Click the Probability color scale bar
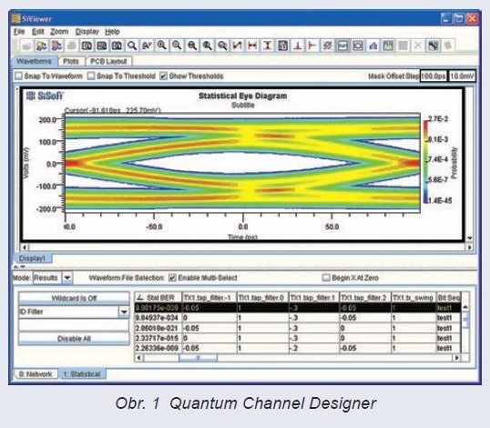 point(426,162)
